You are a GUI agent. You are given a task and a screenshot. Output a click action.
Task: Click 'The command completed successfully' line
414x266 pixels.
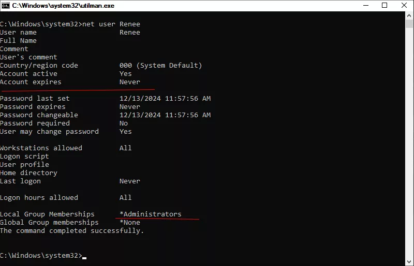pos(72,231)
